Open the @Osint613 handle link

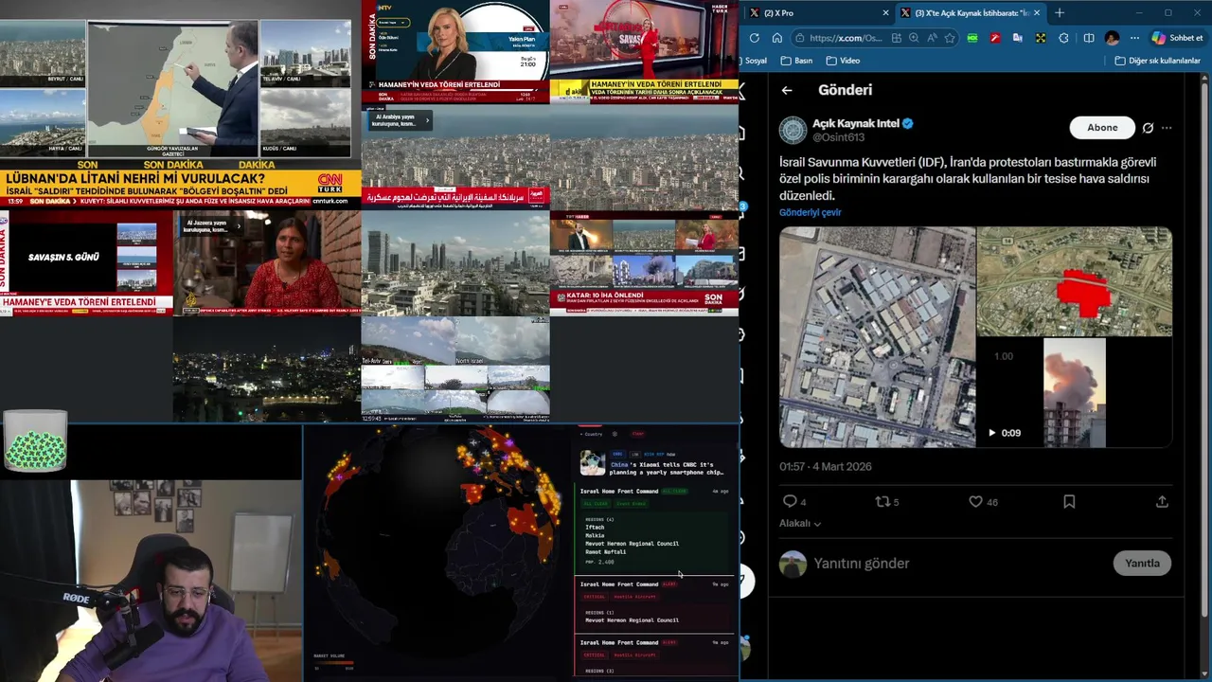pyautogui.click(x=839, y=138)
